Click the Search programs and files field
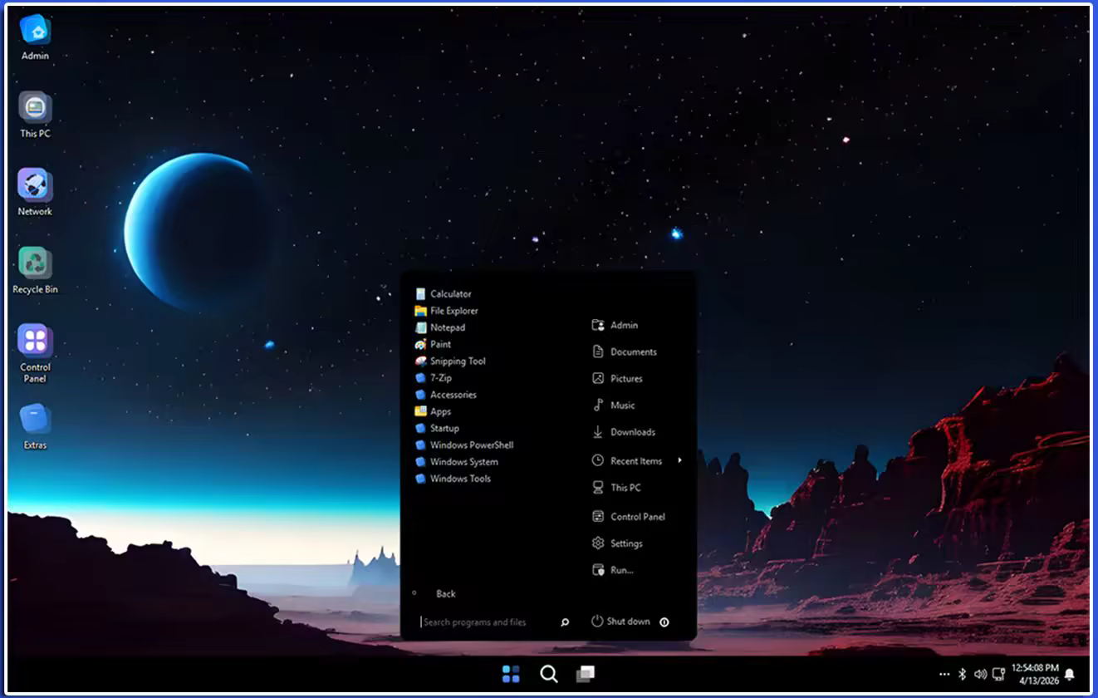The width and height of the screenshot is (1098, 698). click(x=486, y=622)
